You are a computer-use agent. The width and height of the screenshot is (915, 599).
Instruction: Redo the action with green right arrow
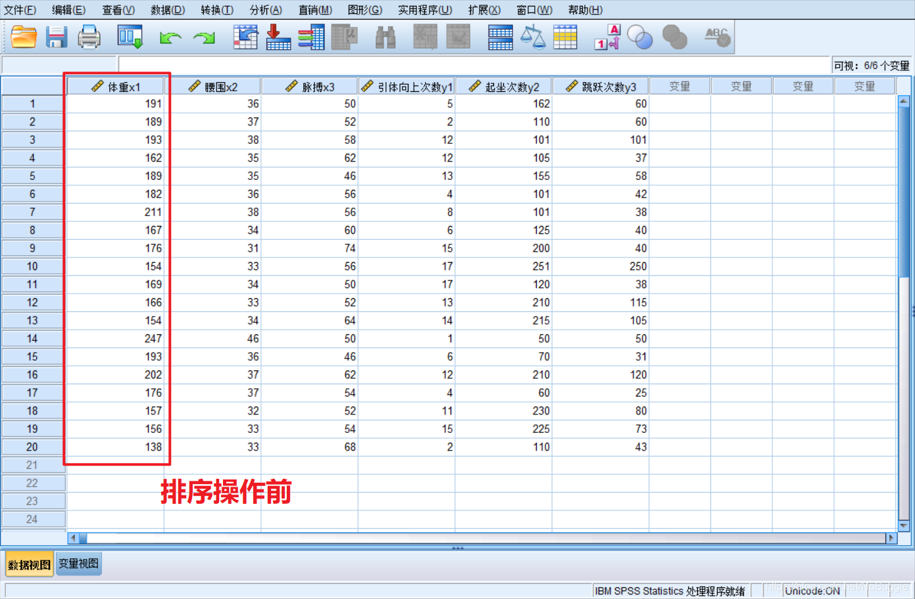204,38
